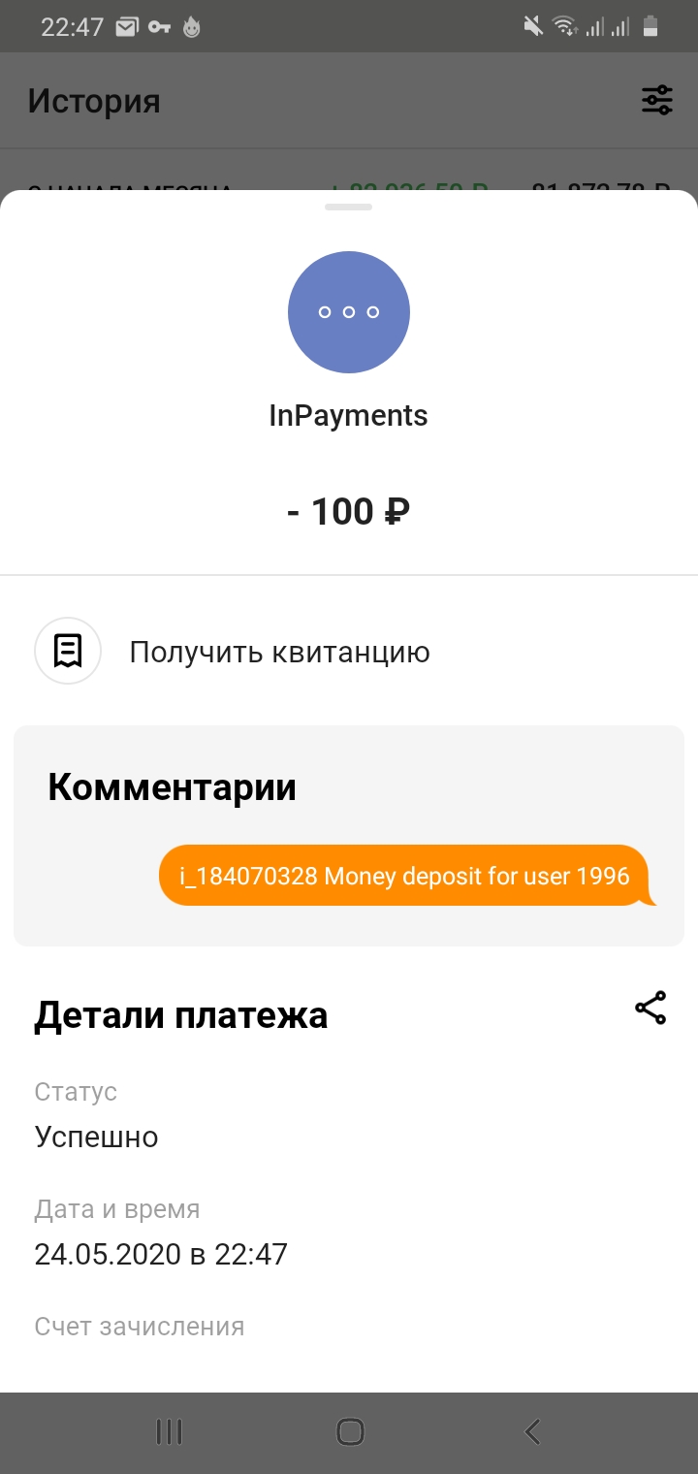698x1474 pixels.
Task: Tap the date '24.05.2020 в 22:47'
Action: 161,1255
